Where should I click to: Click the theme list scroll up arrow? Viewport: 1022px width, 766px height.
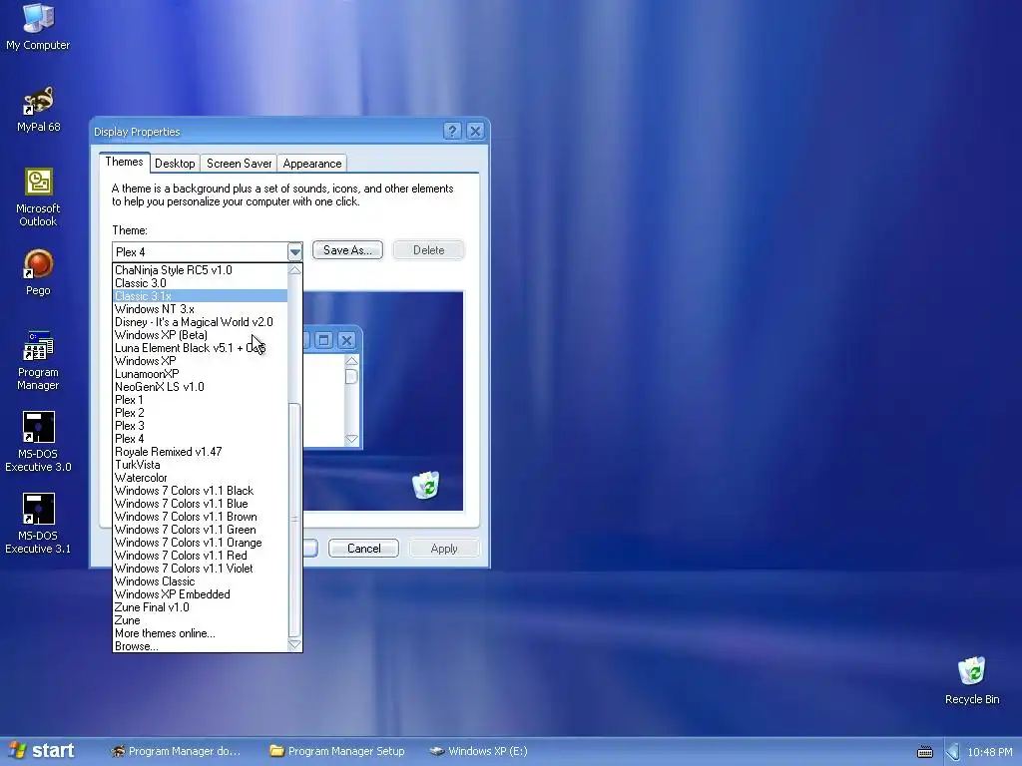294,269
